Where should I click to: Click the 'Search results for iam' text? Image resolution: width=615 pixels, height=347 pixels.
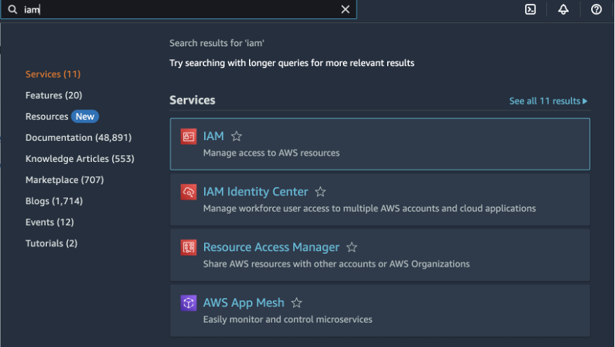click(217, 43)
